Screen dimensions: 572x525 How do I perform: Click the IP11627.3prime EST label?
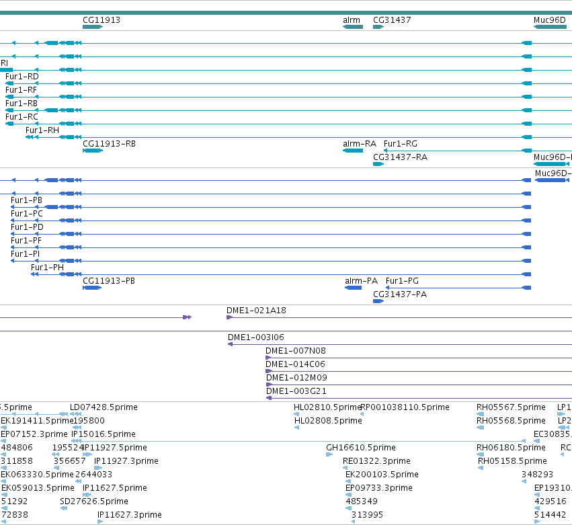pyautogui.click(x=130, y=515)
